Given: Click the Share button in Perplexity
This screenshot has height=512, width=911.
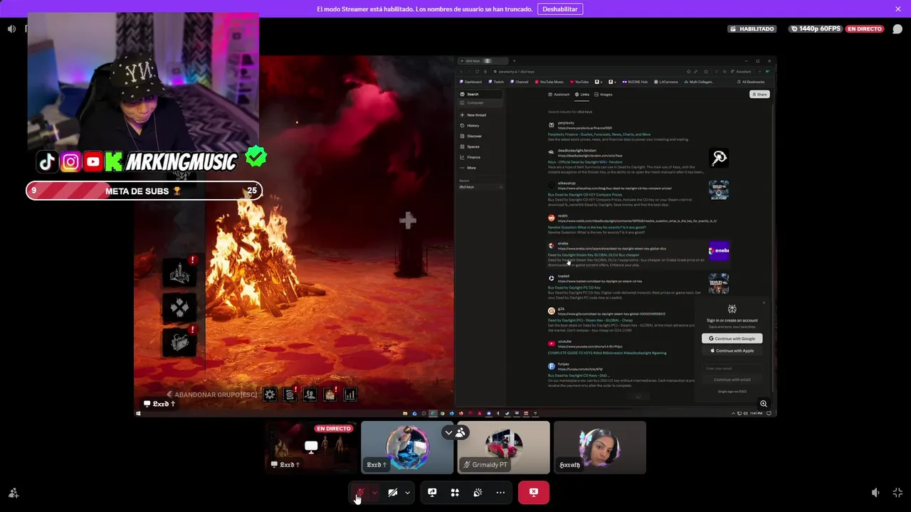Looking at the screenshot, I should tap(759, 95).
